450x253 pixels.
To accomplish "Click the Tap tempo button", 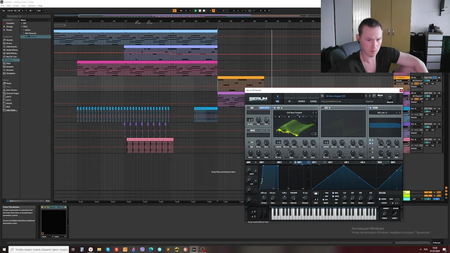I will tap(4, 11).
